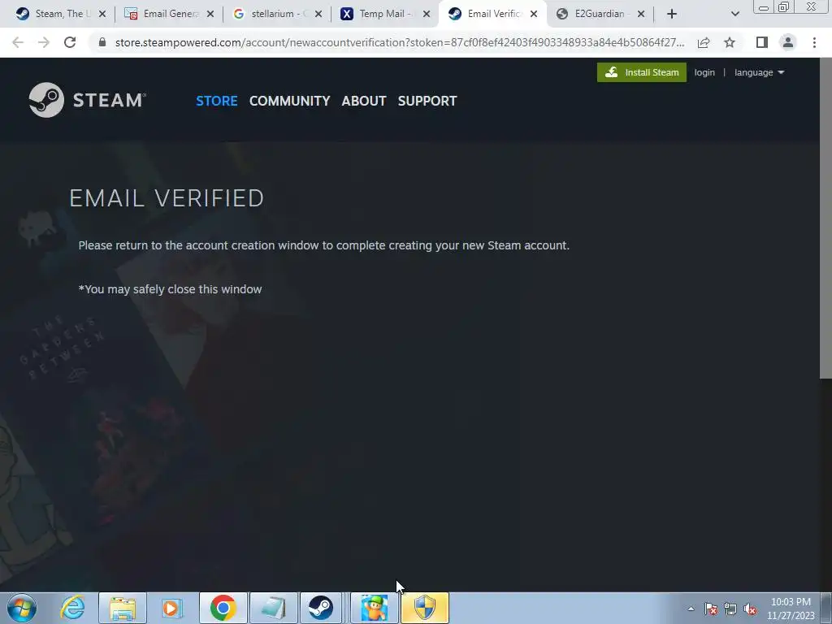Click the EMAIL VERIFIED heading
This screenshot has height=624, width=832.
coord(167,198)
